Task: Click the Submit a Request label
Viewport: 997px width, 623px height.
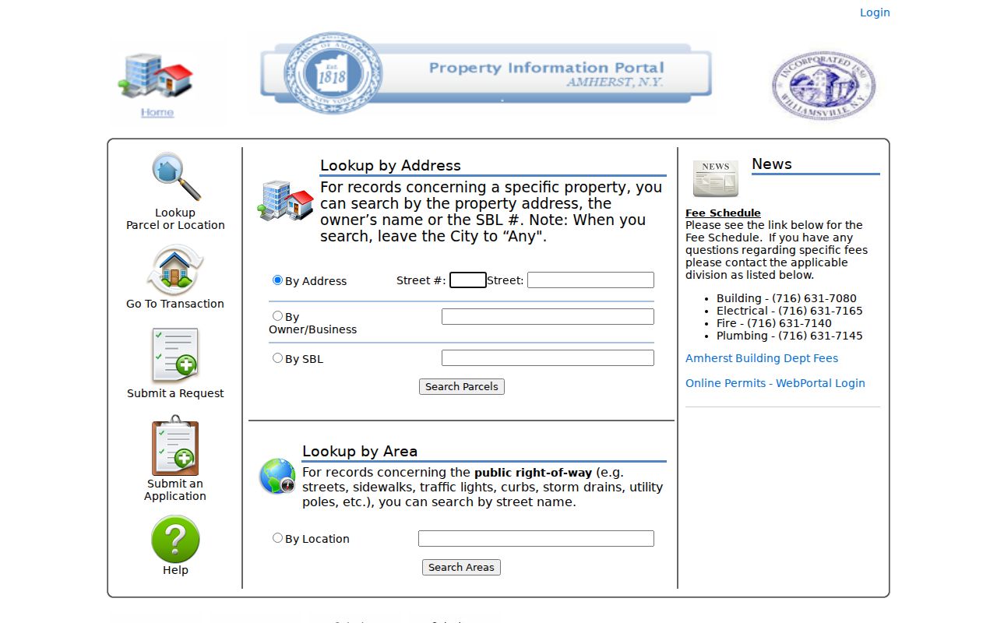Action: pyautogui.click(x=175, y=393)
